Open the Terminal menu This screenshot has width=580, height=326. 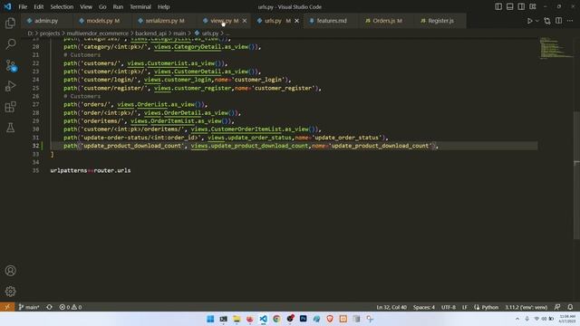click(140, 6)
